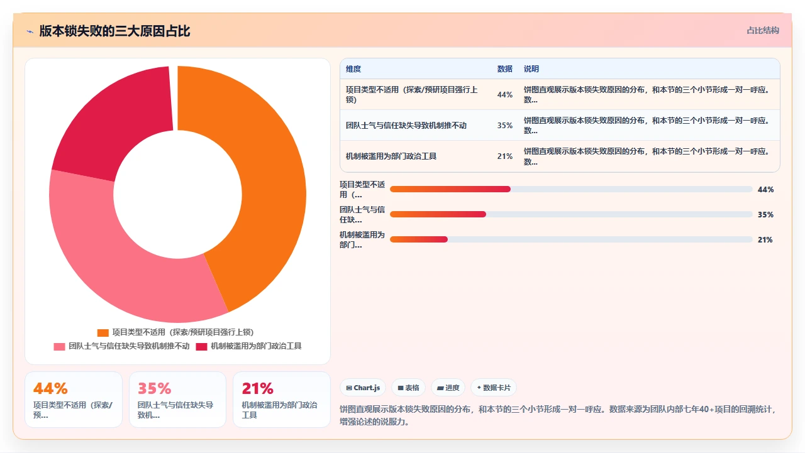
Task: Select table cell 团队士气与信任缺失导致机制推不动
Action: click(415, 126)
